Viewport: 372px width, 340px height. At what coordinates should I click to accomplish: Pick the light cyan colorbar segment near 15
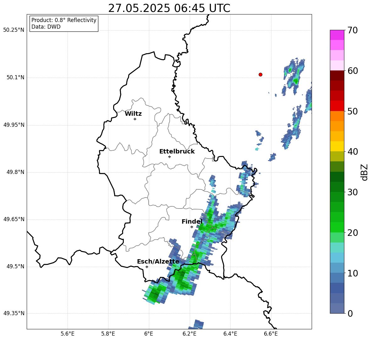(x=337, y=248)
